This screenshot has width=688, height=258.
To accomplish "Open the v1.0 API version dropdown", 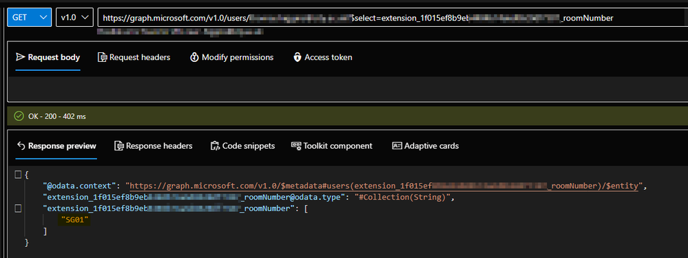I will [x=74, y=17].
